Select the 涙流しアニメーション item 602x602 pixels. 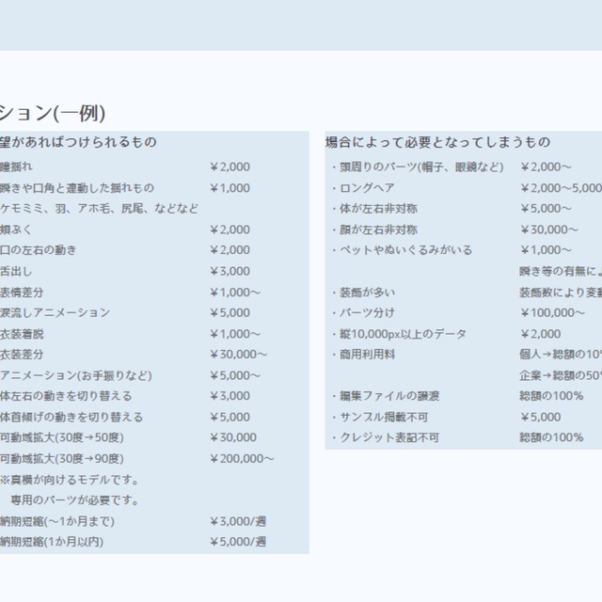point(55,312)
